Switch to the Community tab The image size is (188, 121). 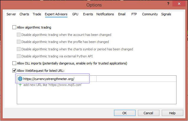(x=150, y=14)
